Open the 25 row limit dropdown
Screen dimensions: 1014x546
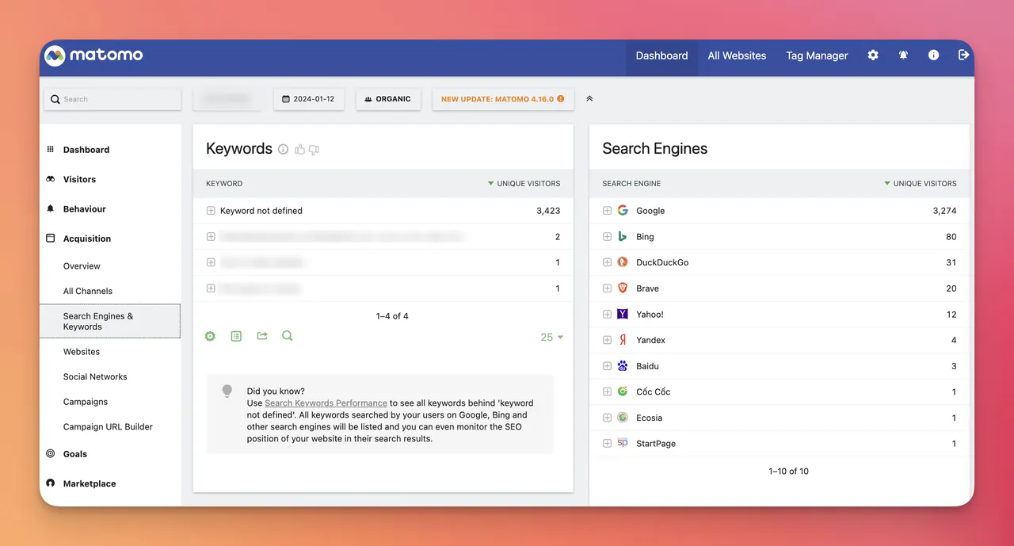[x=551, y=337]
